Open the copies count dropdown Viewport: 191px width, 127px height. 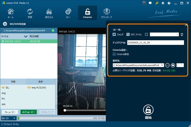[180, 65]
